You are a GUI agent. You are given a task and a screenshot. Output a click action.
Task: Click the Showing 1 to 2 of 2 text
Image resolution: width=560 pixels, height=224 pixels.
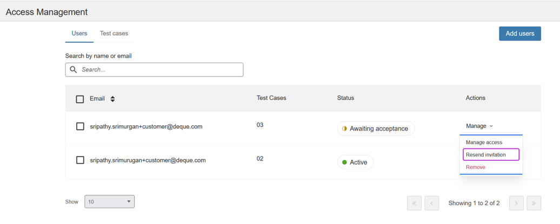tap(474, 203)
